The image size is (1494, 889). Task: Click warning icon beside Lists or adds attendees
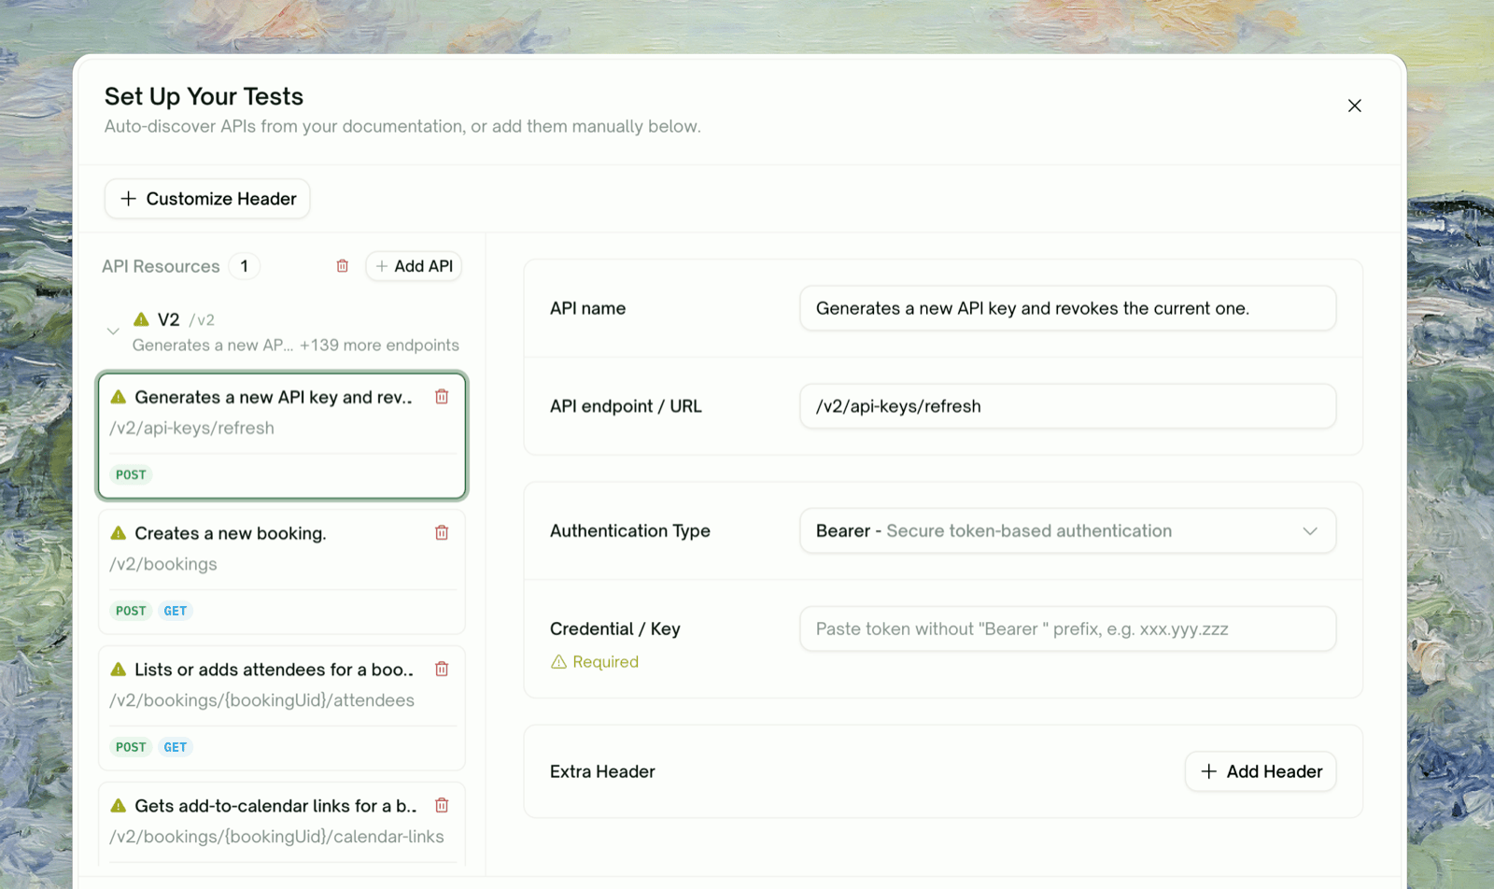click(119, 670)
